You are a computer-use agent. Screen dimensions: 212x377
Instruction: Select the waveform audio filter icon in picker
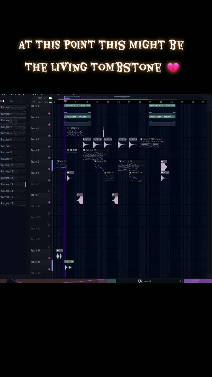(12, 101)
